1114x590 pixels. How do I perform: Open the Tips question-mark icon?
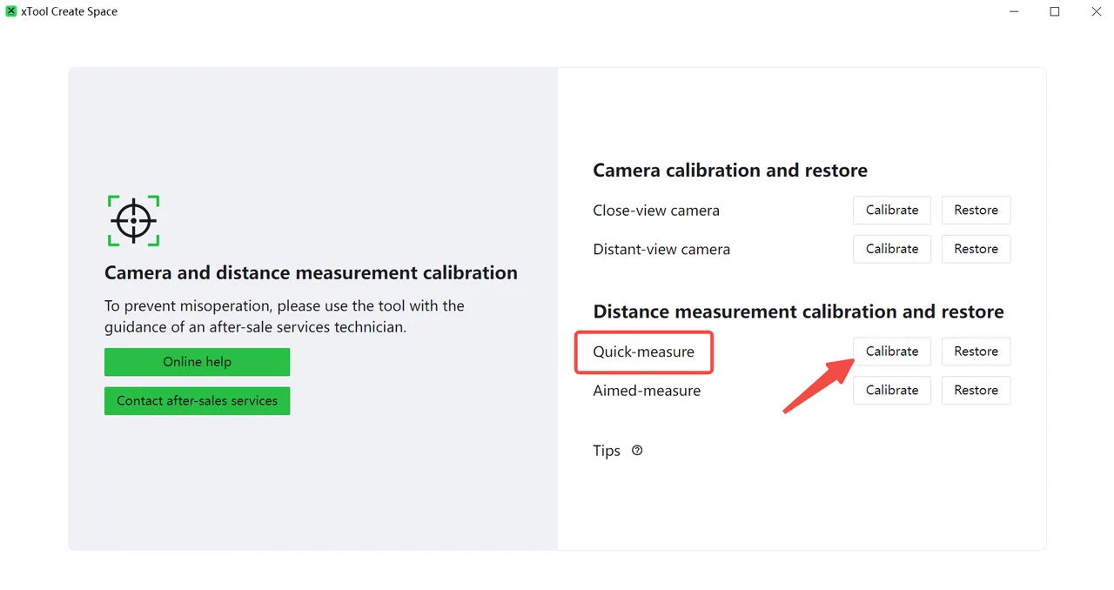click(637, 451)
